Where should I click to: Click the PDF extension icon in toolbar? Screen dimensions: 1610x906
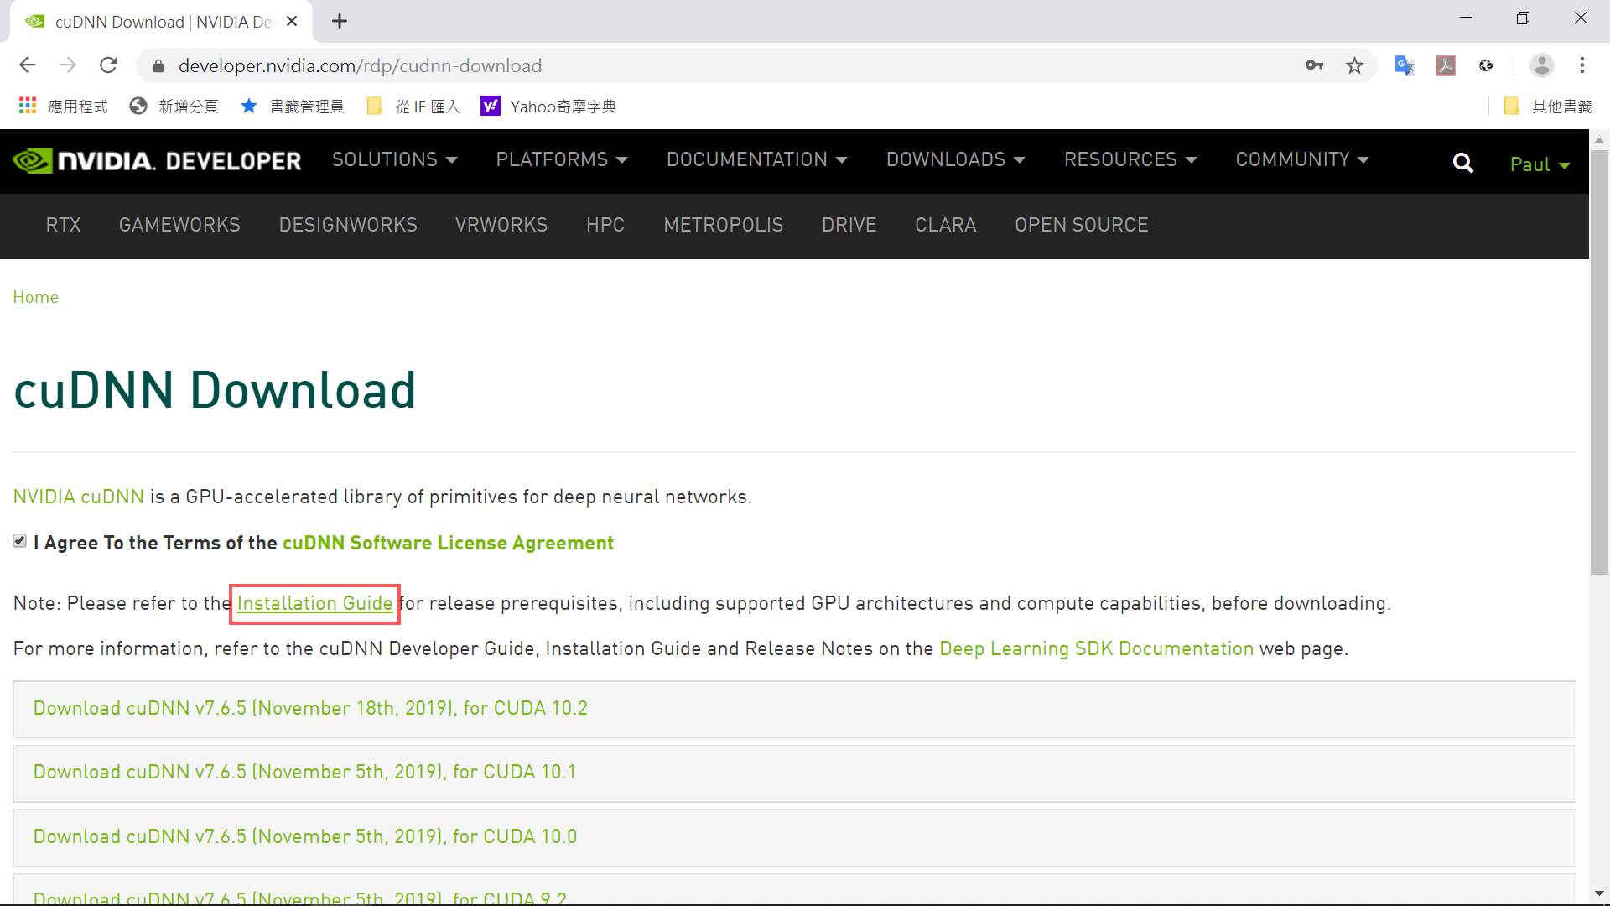1446,65
